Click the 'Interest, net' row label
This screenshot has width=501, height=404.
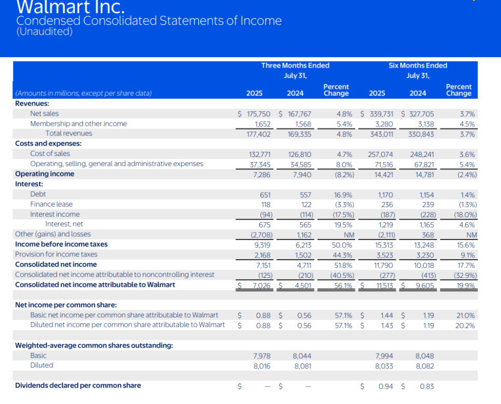click(x=64, y=224)
